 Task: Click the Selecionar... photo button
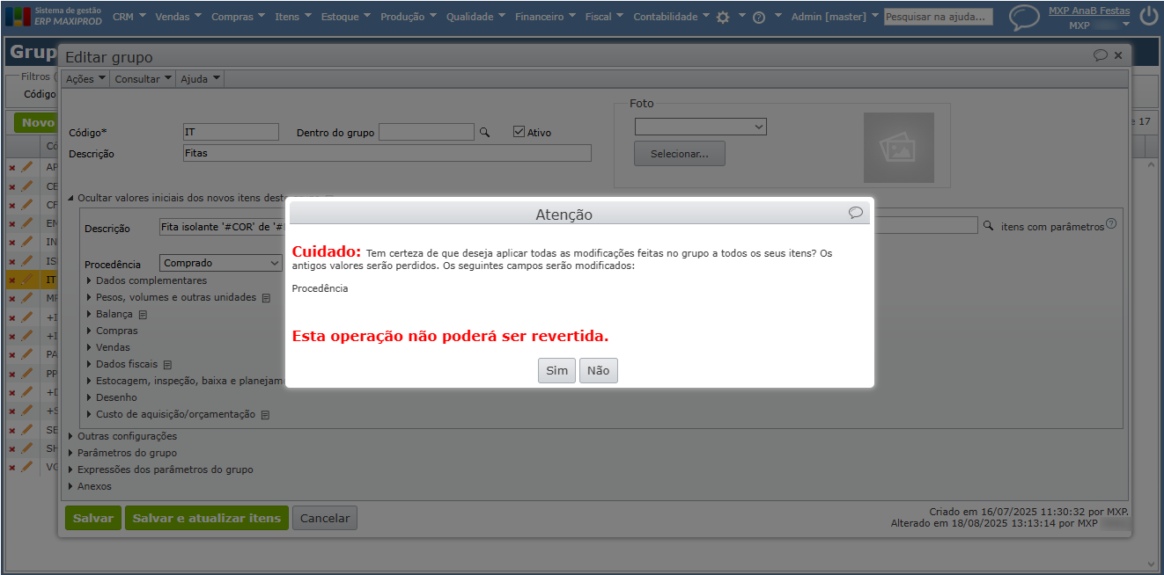(679, 154)
